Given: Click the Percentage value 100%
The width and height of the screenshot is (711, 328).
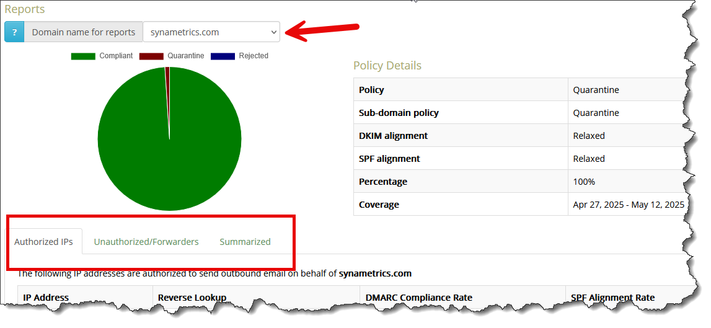Looking at the screenshot, I should [584, 182].
